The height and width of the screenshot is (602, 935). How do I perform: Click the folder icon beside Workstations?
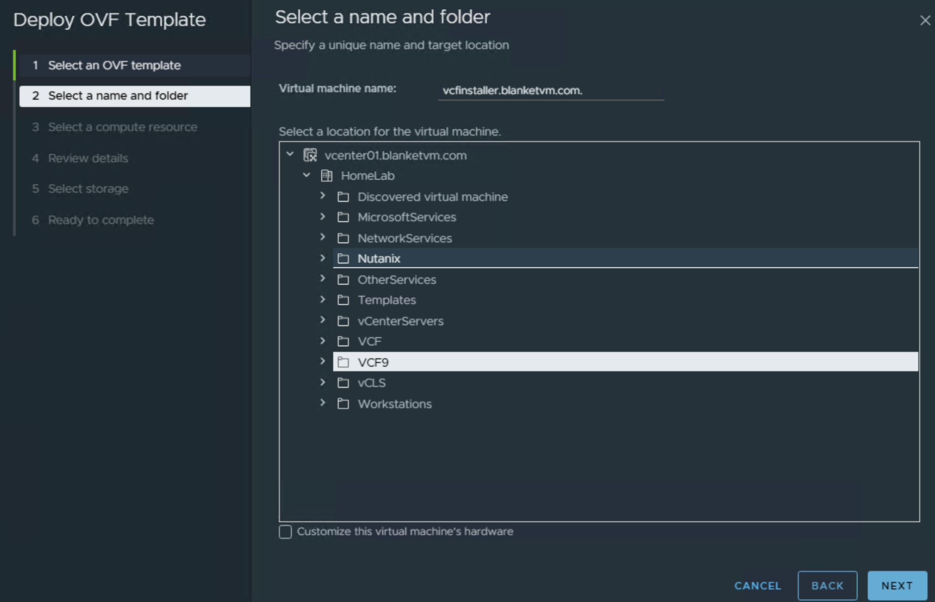[x=343, y=403]
